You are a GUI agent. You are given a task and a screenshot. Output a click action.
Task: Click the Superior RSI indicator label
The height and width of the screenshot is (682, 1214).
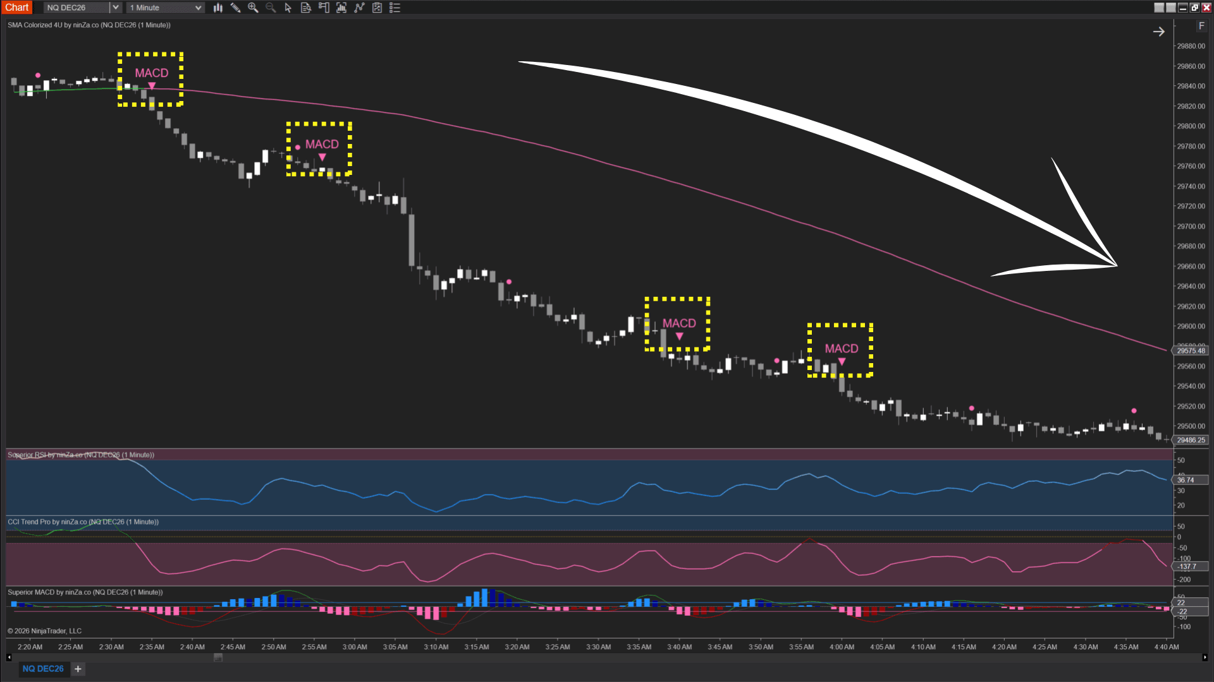81,455
